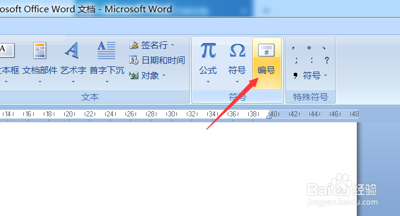400x216 pixels.
Task: Insert the question mark symbol
Action: pyautogui.click(x=327, y=61)
